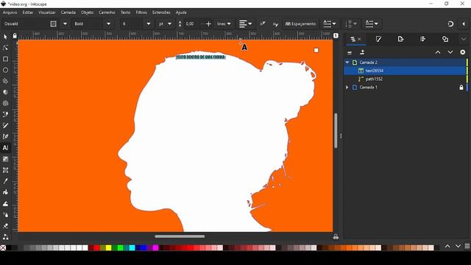Select the Bezier pen tool

point(5,115)
